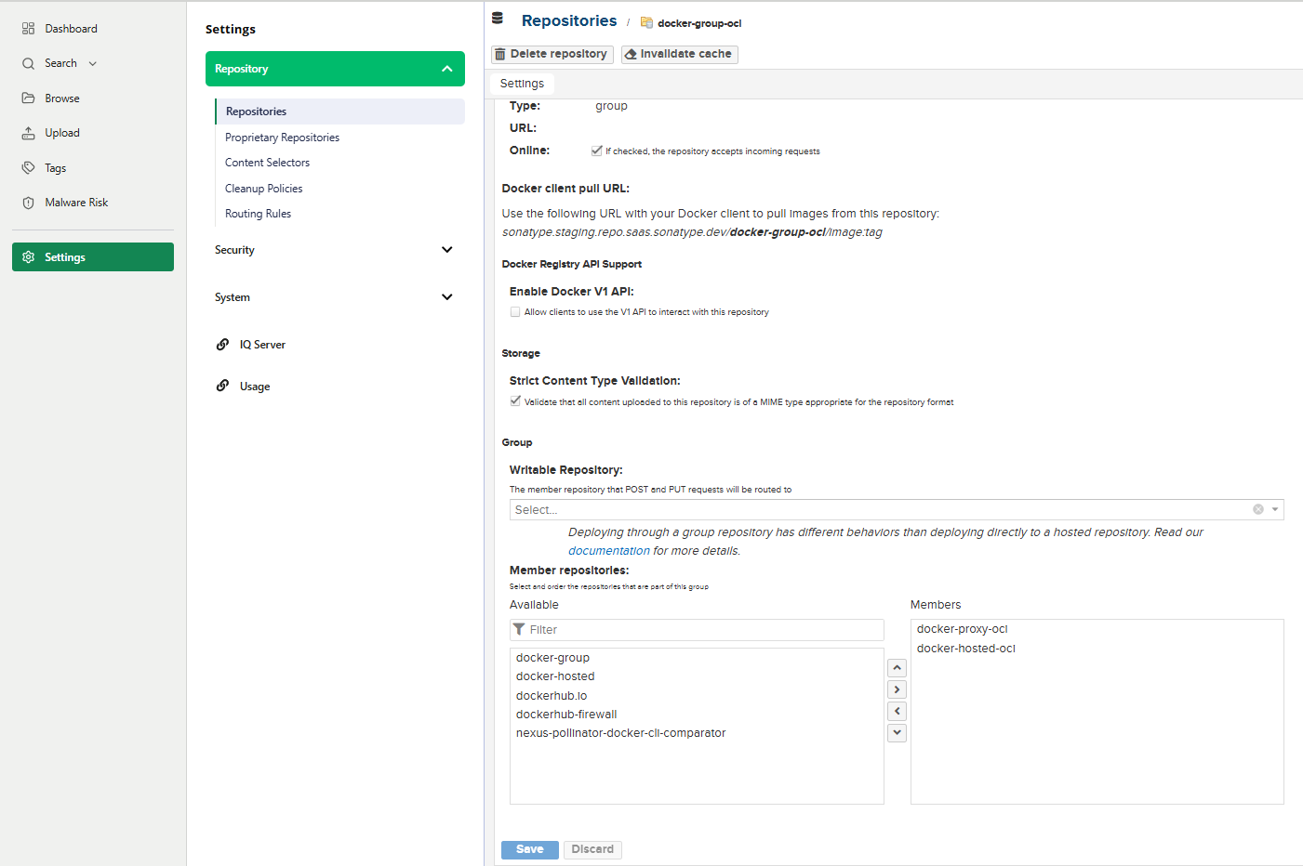Go to Repositories breadcrumb heading

[x=569, y=20]
